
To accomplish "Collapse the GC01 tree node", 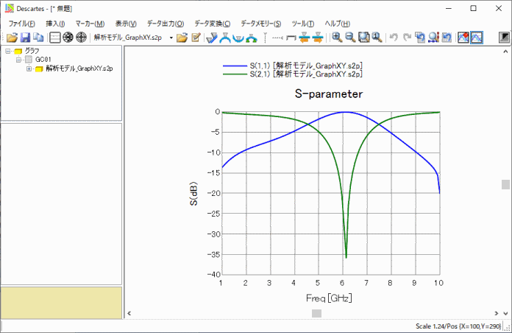I will (18, 60).
